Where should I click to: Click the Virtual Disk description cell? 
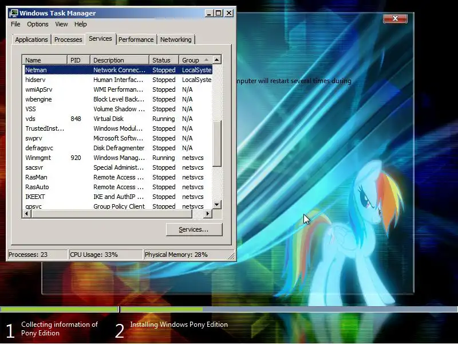click(108, 119)
